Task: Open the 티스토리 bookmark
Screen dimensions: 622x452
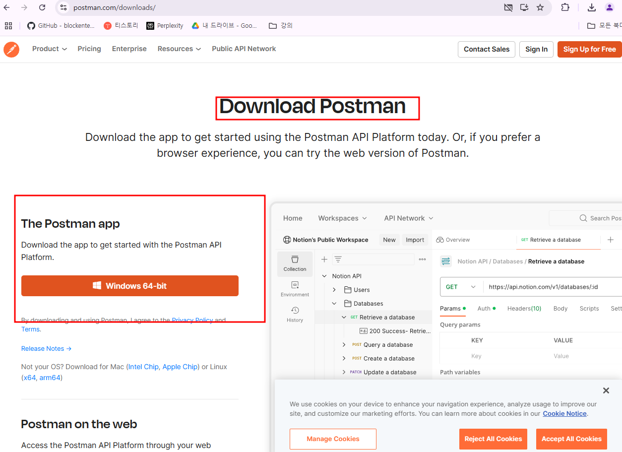Action: [121, 26]
